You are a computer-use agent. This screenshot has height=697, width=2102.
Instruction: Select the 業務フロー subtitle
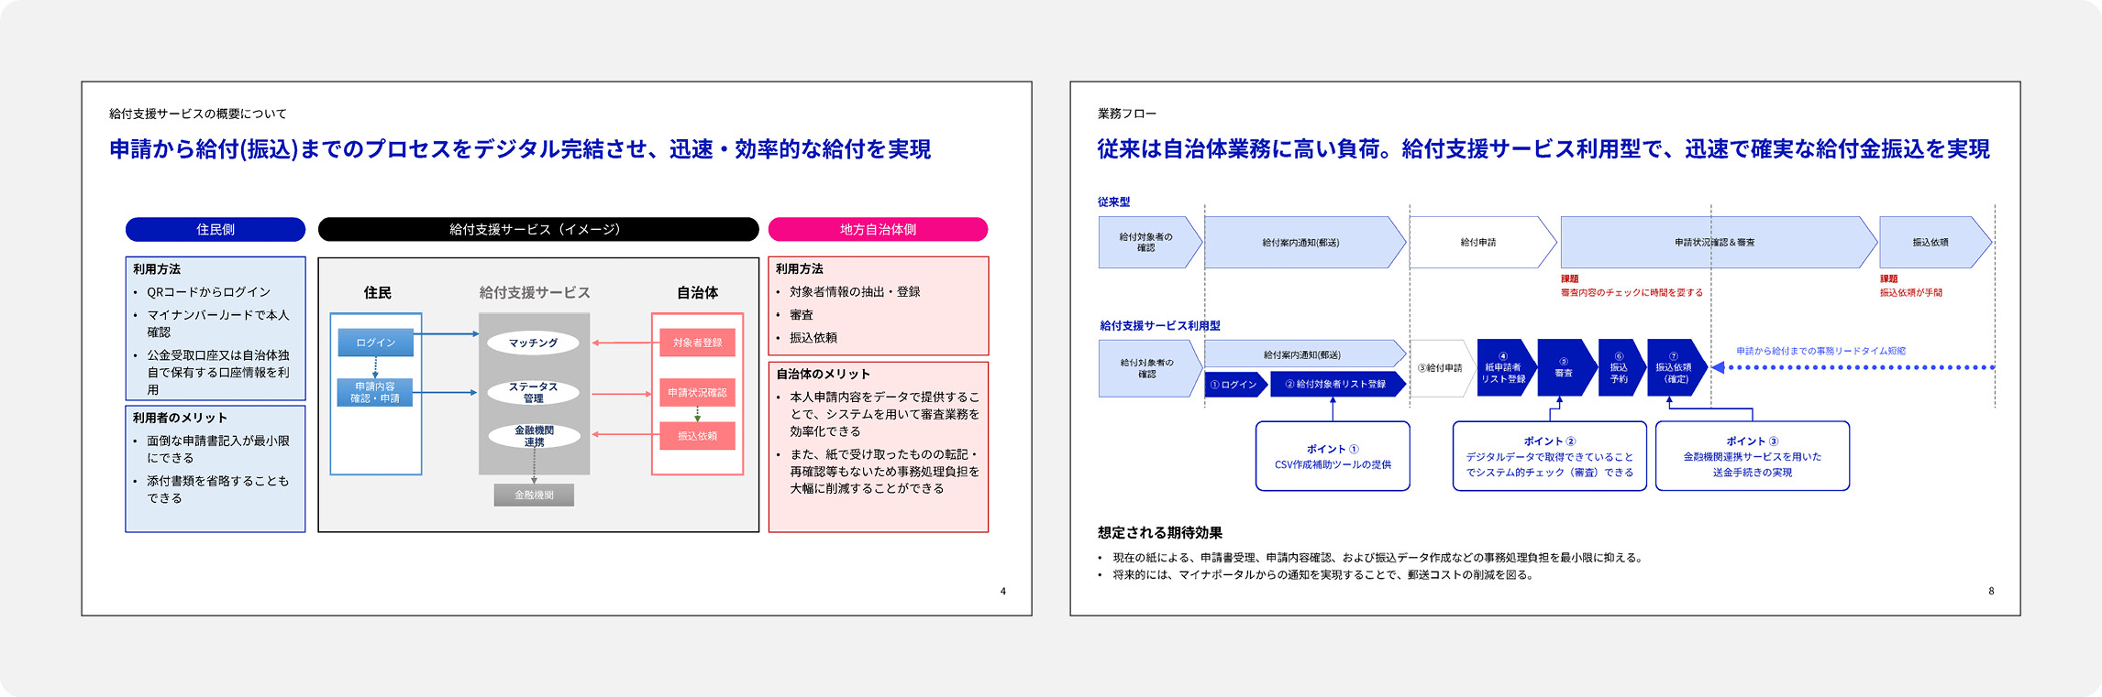[x=1127, y=114]
